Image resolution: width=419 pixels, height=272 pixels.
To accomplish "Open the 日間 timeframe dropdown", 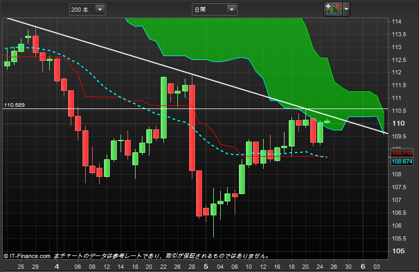I will pyautogui.click(x=214, y=10).
